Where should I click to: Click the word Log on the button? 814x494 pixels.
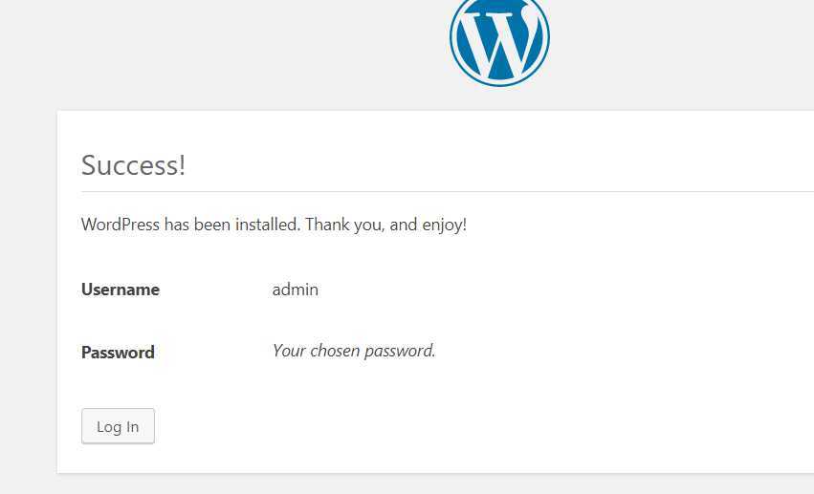109,426
